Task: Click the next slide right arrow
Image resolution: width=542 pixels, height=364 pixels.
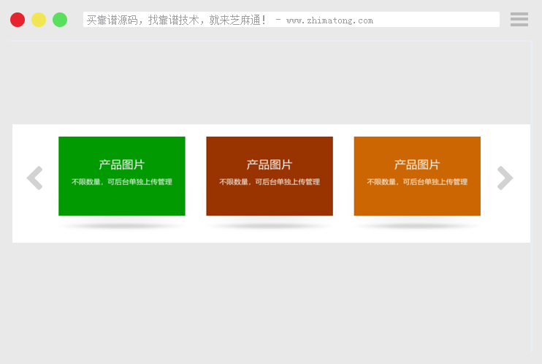Action: (505, 178)
